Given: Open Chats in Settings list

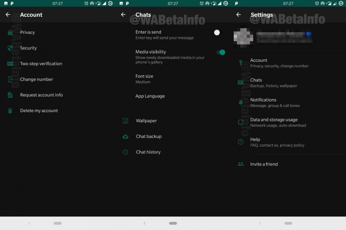Looking at the screenshot, I should 288,83.
